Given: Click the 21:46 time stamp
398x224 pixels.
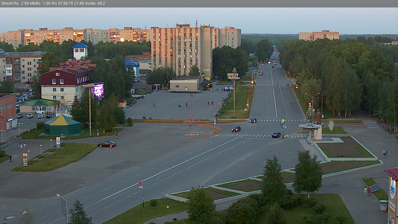Looking at the screenshot, I should pos(80,3).
